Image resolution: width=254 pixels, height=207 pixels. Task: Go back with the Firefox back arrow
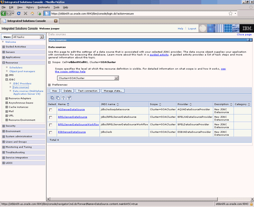tap(3, 14)
